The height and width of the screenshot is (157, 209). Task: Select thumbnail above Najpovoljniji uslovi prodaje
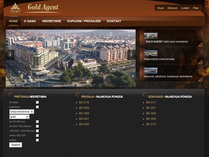coord(150,53)
